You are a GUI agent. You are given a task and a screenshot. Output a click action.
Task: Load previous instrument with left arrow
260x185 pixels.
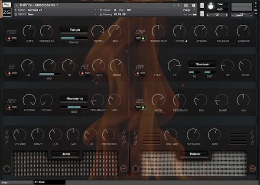click(x=174, y=5)
